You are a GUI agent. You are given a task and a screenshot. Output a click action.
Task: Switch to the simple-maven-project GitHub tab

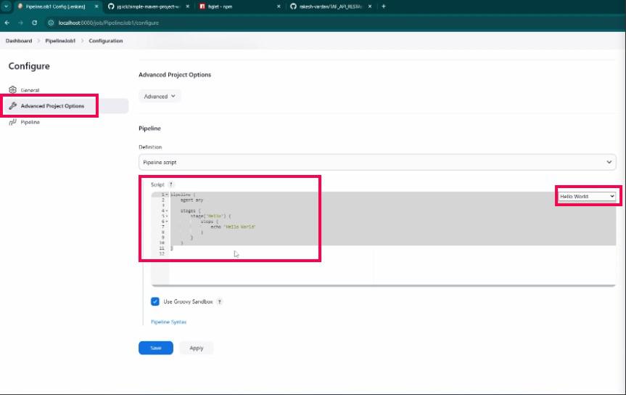pyautogui.click(x=148, y=7)
